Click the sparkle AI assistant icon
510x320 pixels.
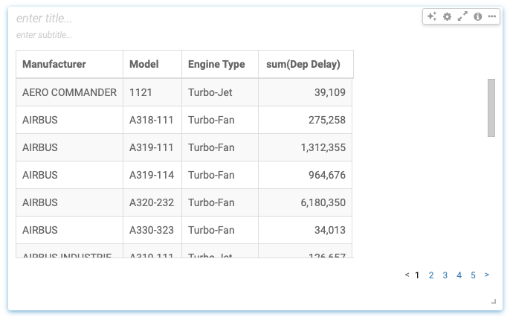click(x=432, y=16)
